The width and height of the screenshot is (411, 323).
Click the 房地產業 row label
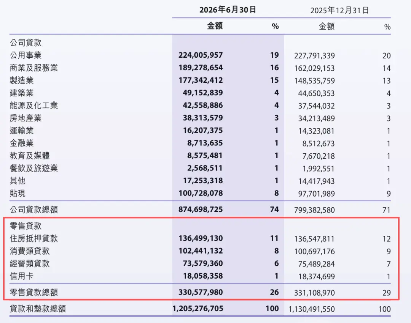[x=26, y=118]
